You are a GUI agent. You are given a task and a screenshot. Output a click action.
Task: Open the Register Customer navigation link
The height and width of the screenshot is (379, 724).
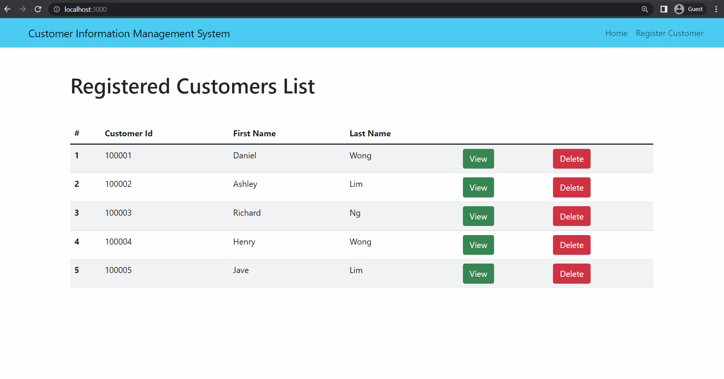point(669,33)
